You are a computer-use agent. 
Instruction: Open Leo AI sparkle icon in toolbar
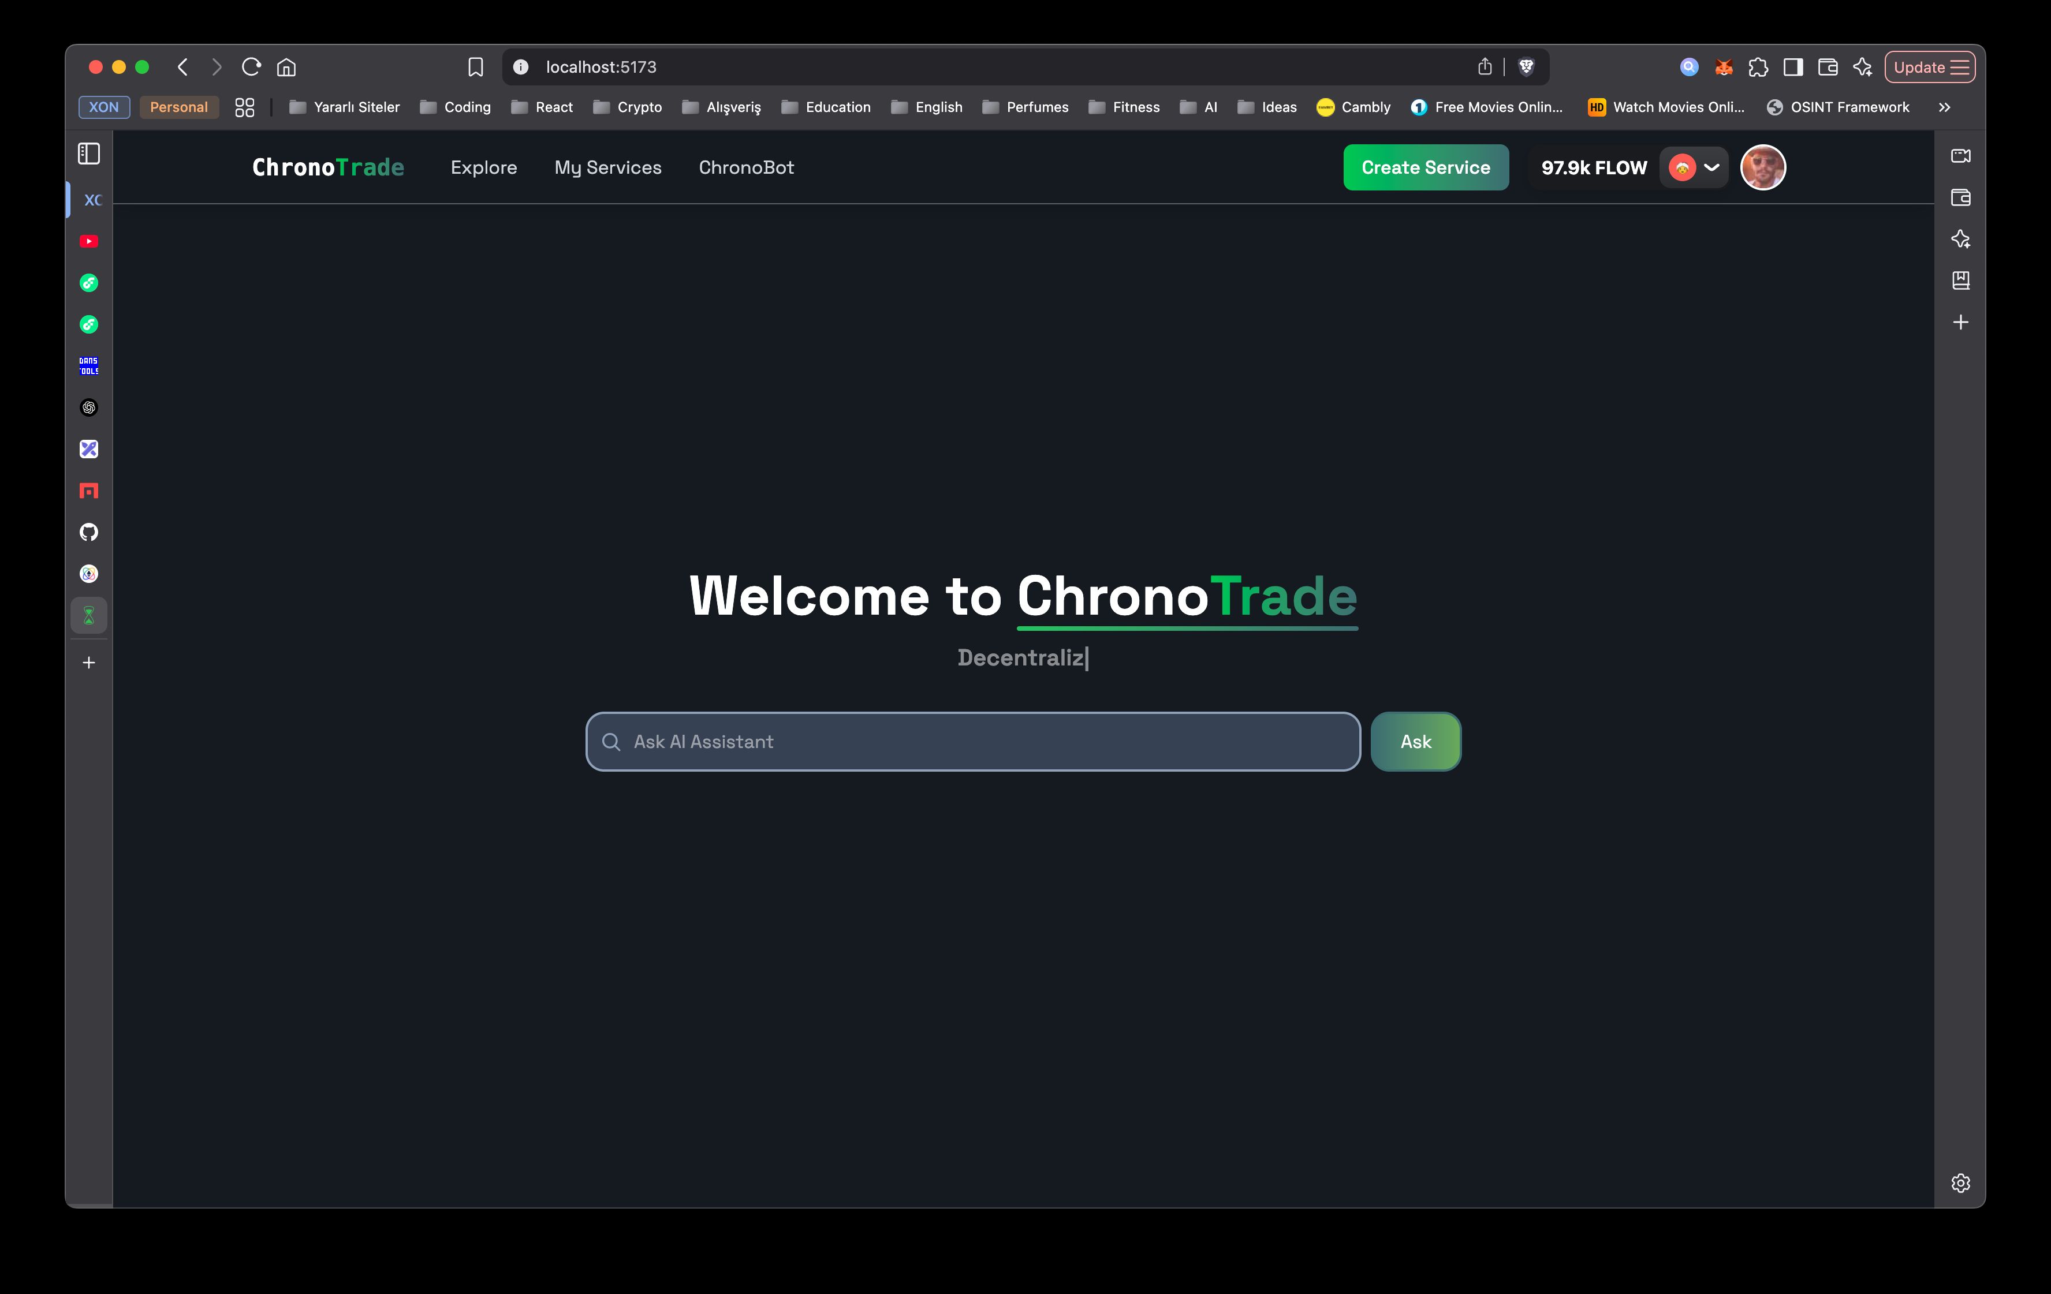[x=1863, y=66]
